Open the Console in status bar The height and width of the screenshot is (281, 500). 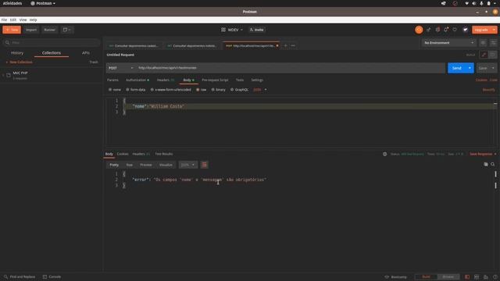click(x=52, y=277)
